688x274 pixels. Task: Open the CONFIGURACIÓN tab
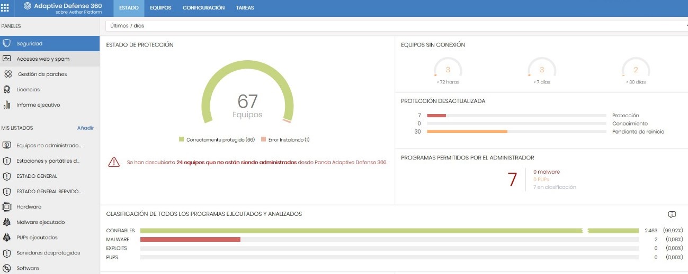[204, 8]
